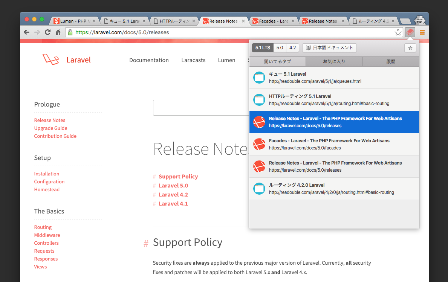The height and width of the screenshot is (282, 448).
Task: Click the hash anchor beside the Support Policy heading
Action: (146, 244)
